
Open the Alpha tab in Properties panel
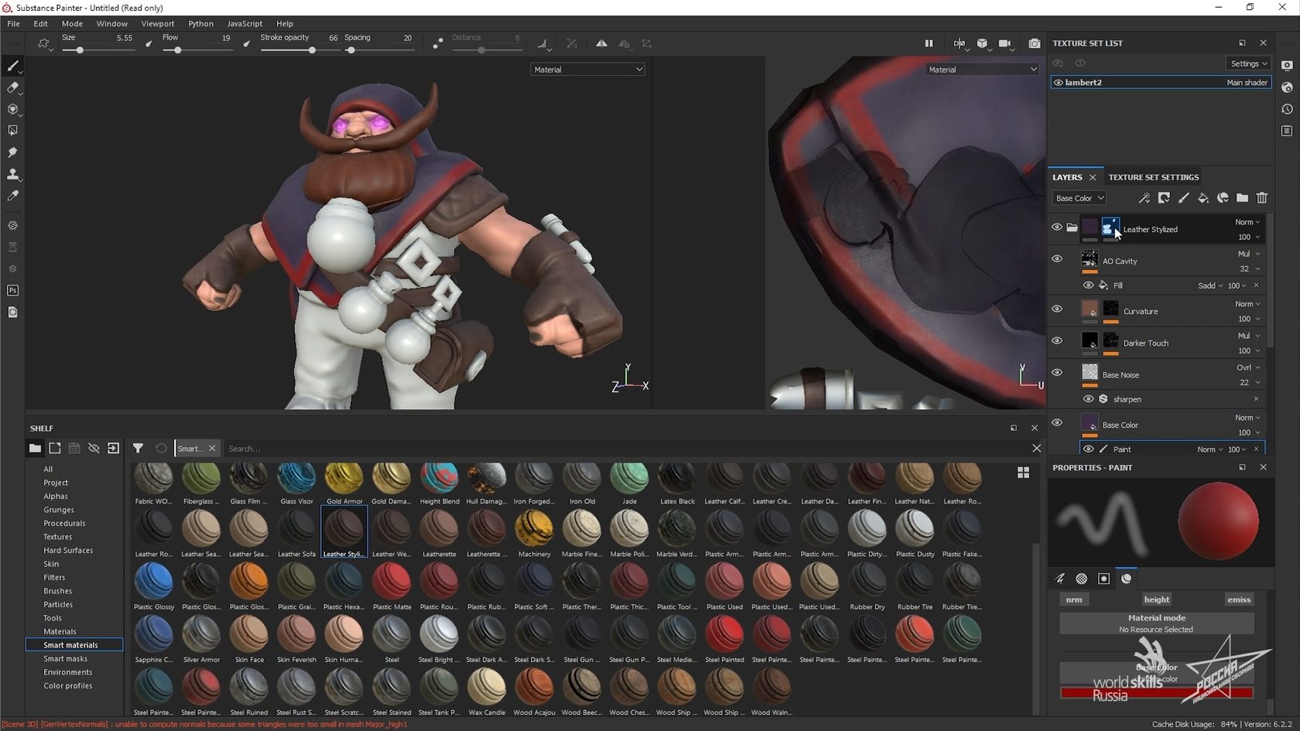pyautogui.click(x=1082, y=579)
